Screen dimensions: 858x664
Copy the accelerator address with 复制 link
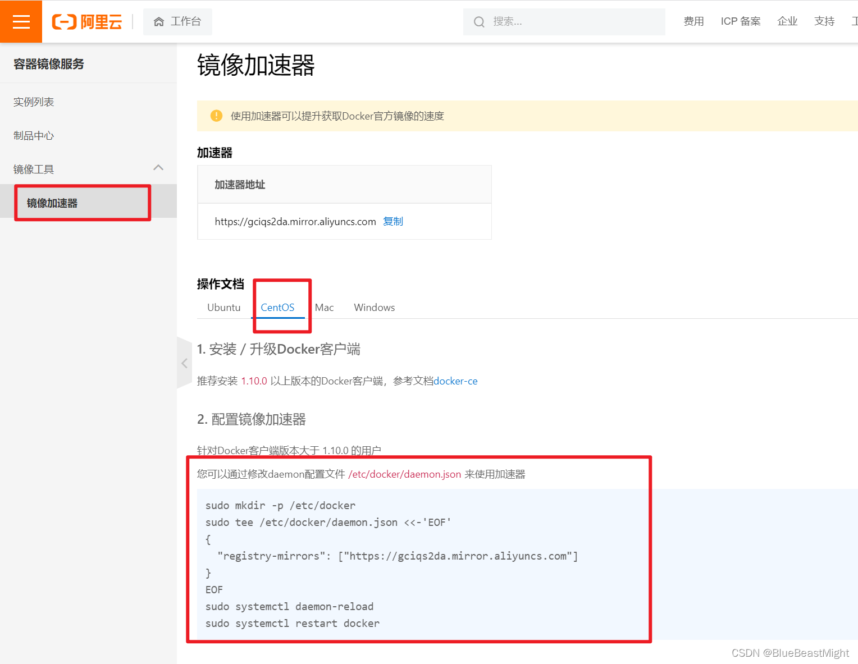coord(393,221)
